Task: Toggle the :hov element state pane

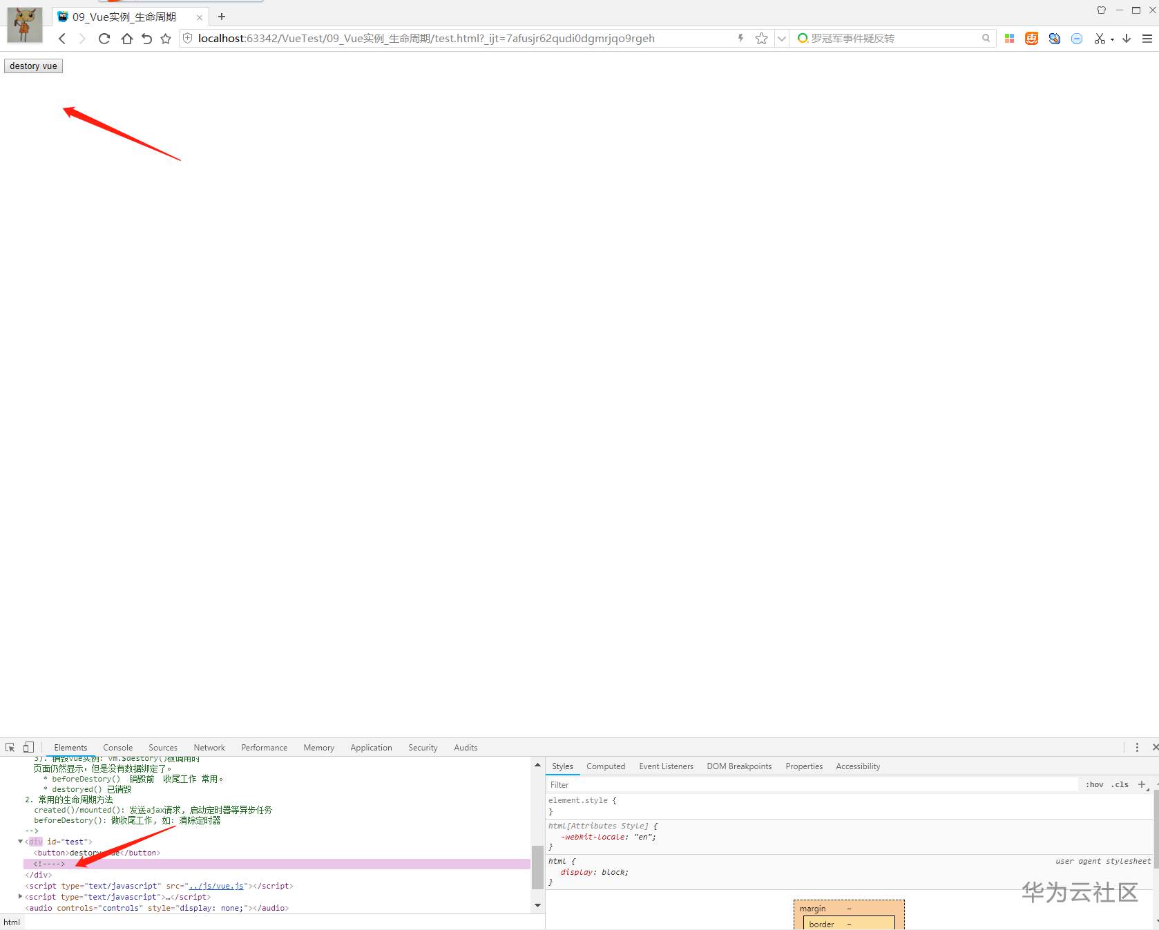Action: coord(1095,785)
